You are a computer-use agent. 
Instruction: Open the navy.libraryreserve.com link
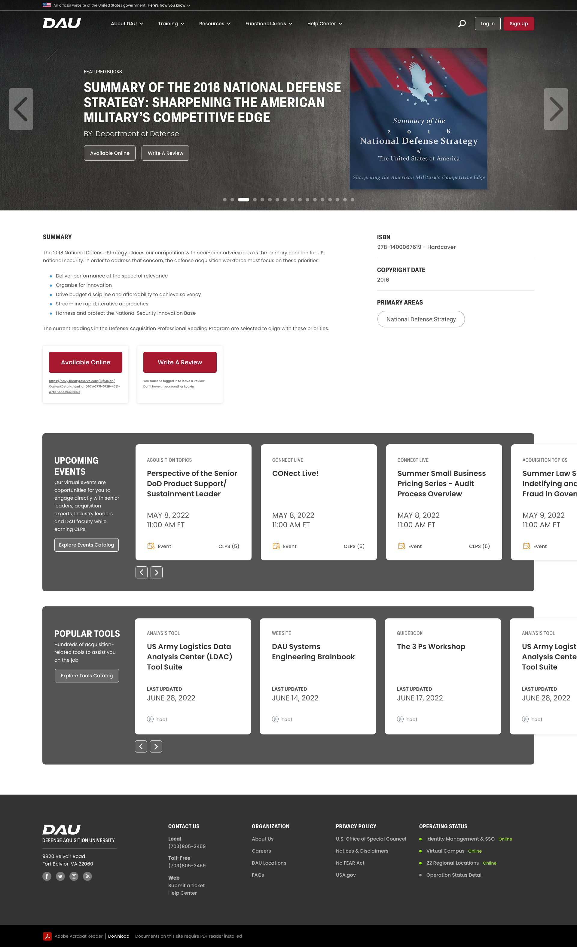tap(84, 386)
